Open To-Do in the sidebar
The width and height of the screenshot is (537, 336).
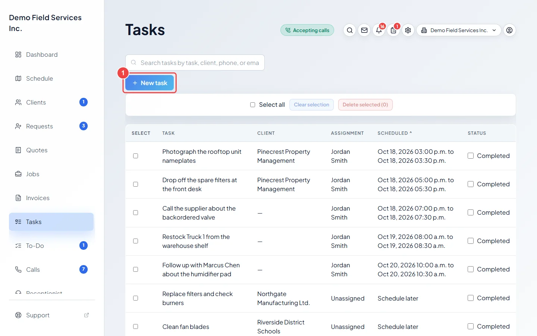(51, 246)
